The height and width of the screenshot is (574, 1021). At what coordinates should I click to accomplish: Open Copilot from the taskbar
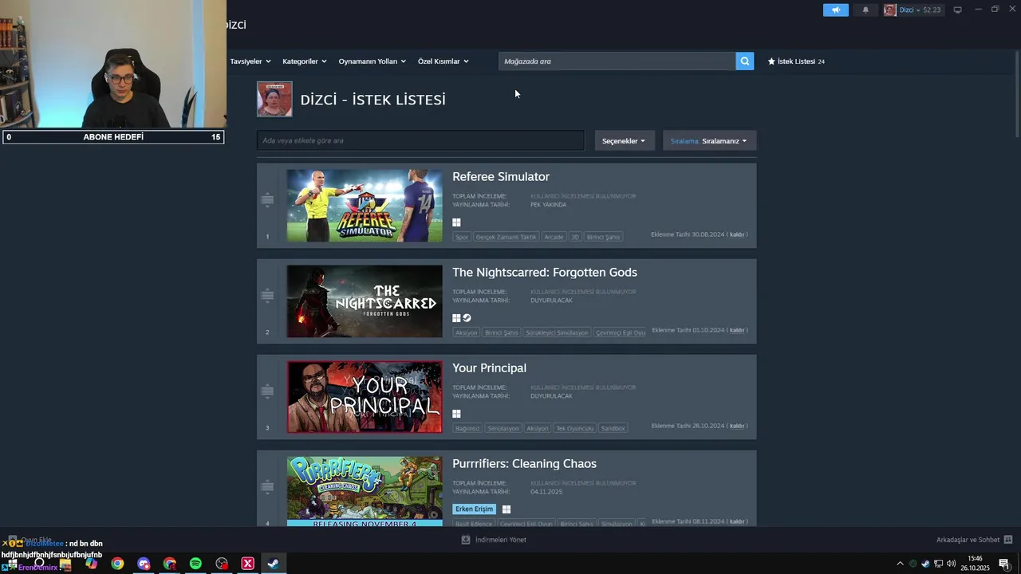coord(91,564)
